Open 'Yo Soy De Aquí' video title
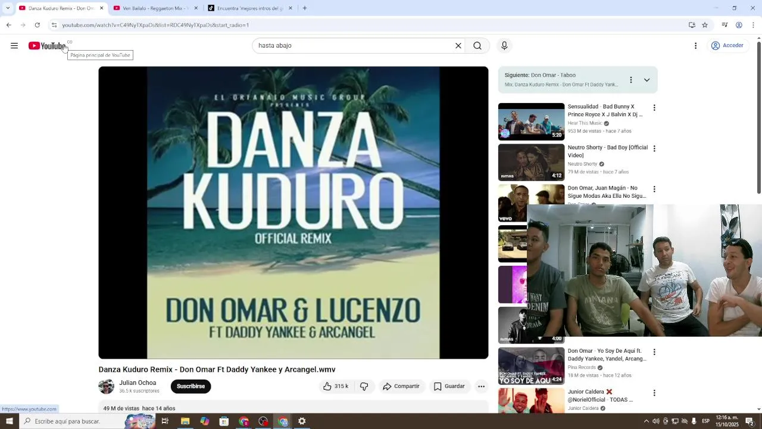Viewport: 762px width, 429px height. 607,355
